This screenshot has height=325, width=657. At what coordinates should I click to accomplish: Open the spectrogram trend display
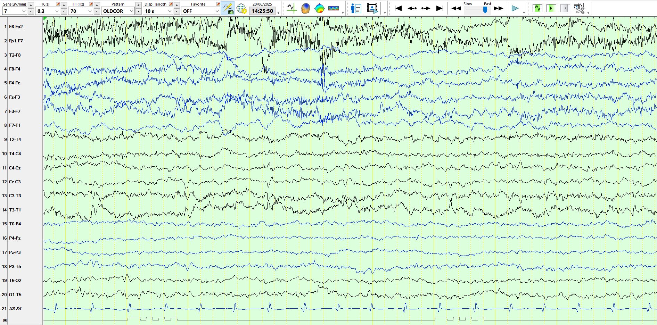tap(334, 8)
